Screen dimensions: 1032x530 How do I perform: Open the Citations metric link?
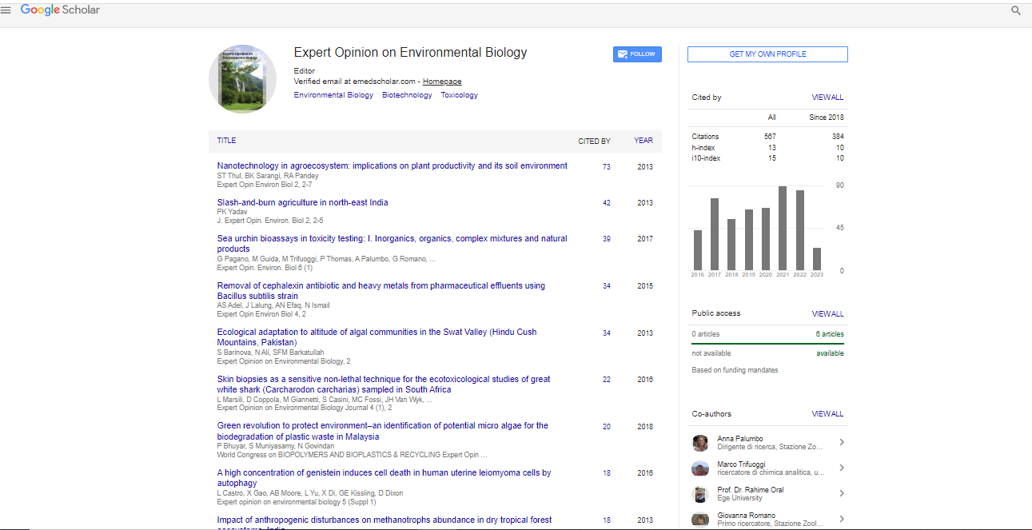(x=706, y=137)
